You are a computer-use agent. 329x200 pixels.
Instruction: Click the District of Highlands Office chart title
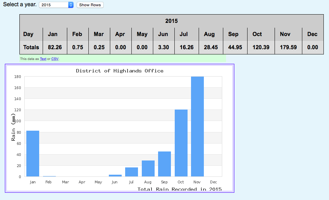coord(120,71)
